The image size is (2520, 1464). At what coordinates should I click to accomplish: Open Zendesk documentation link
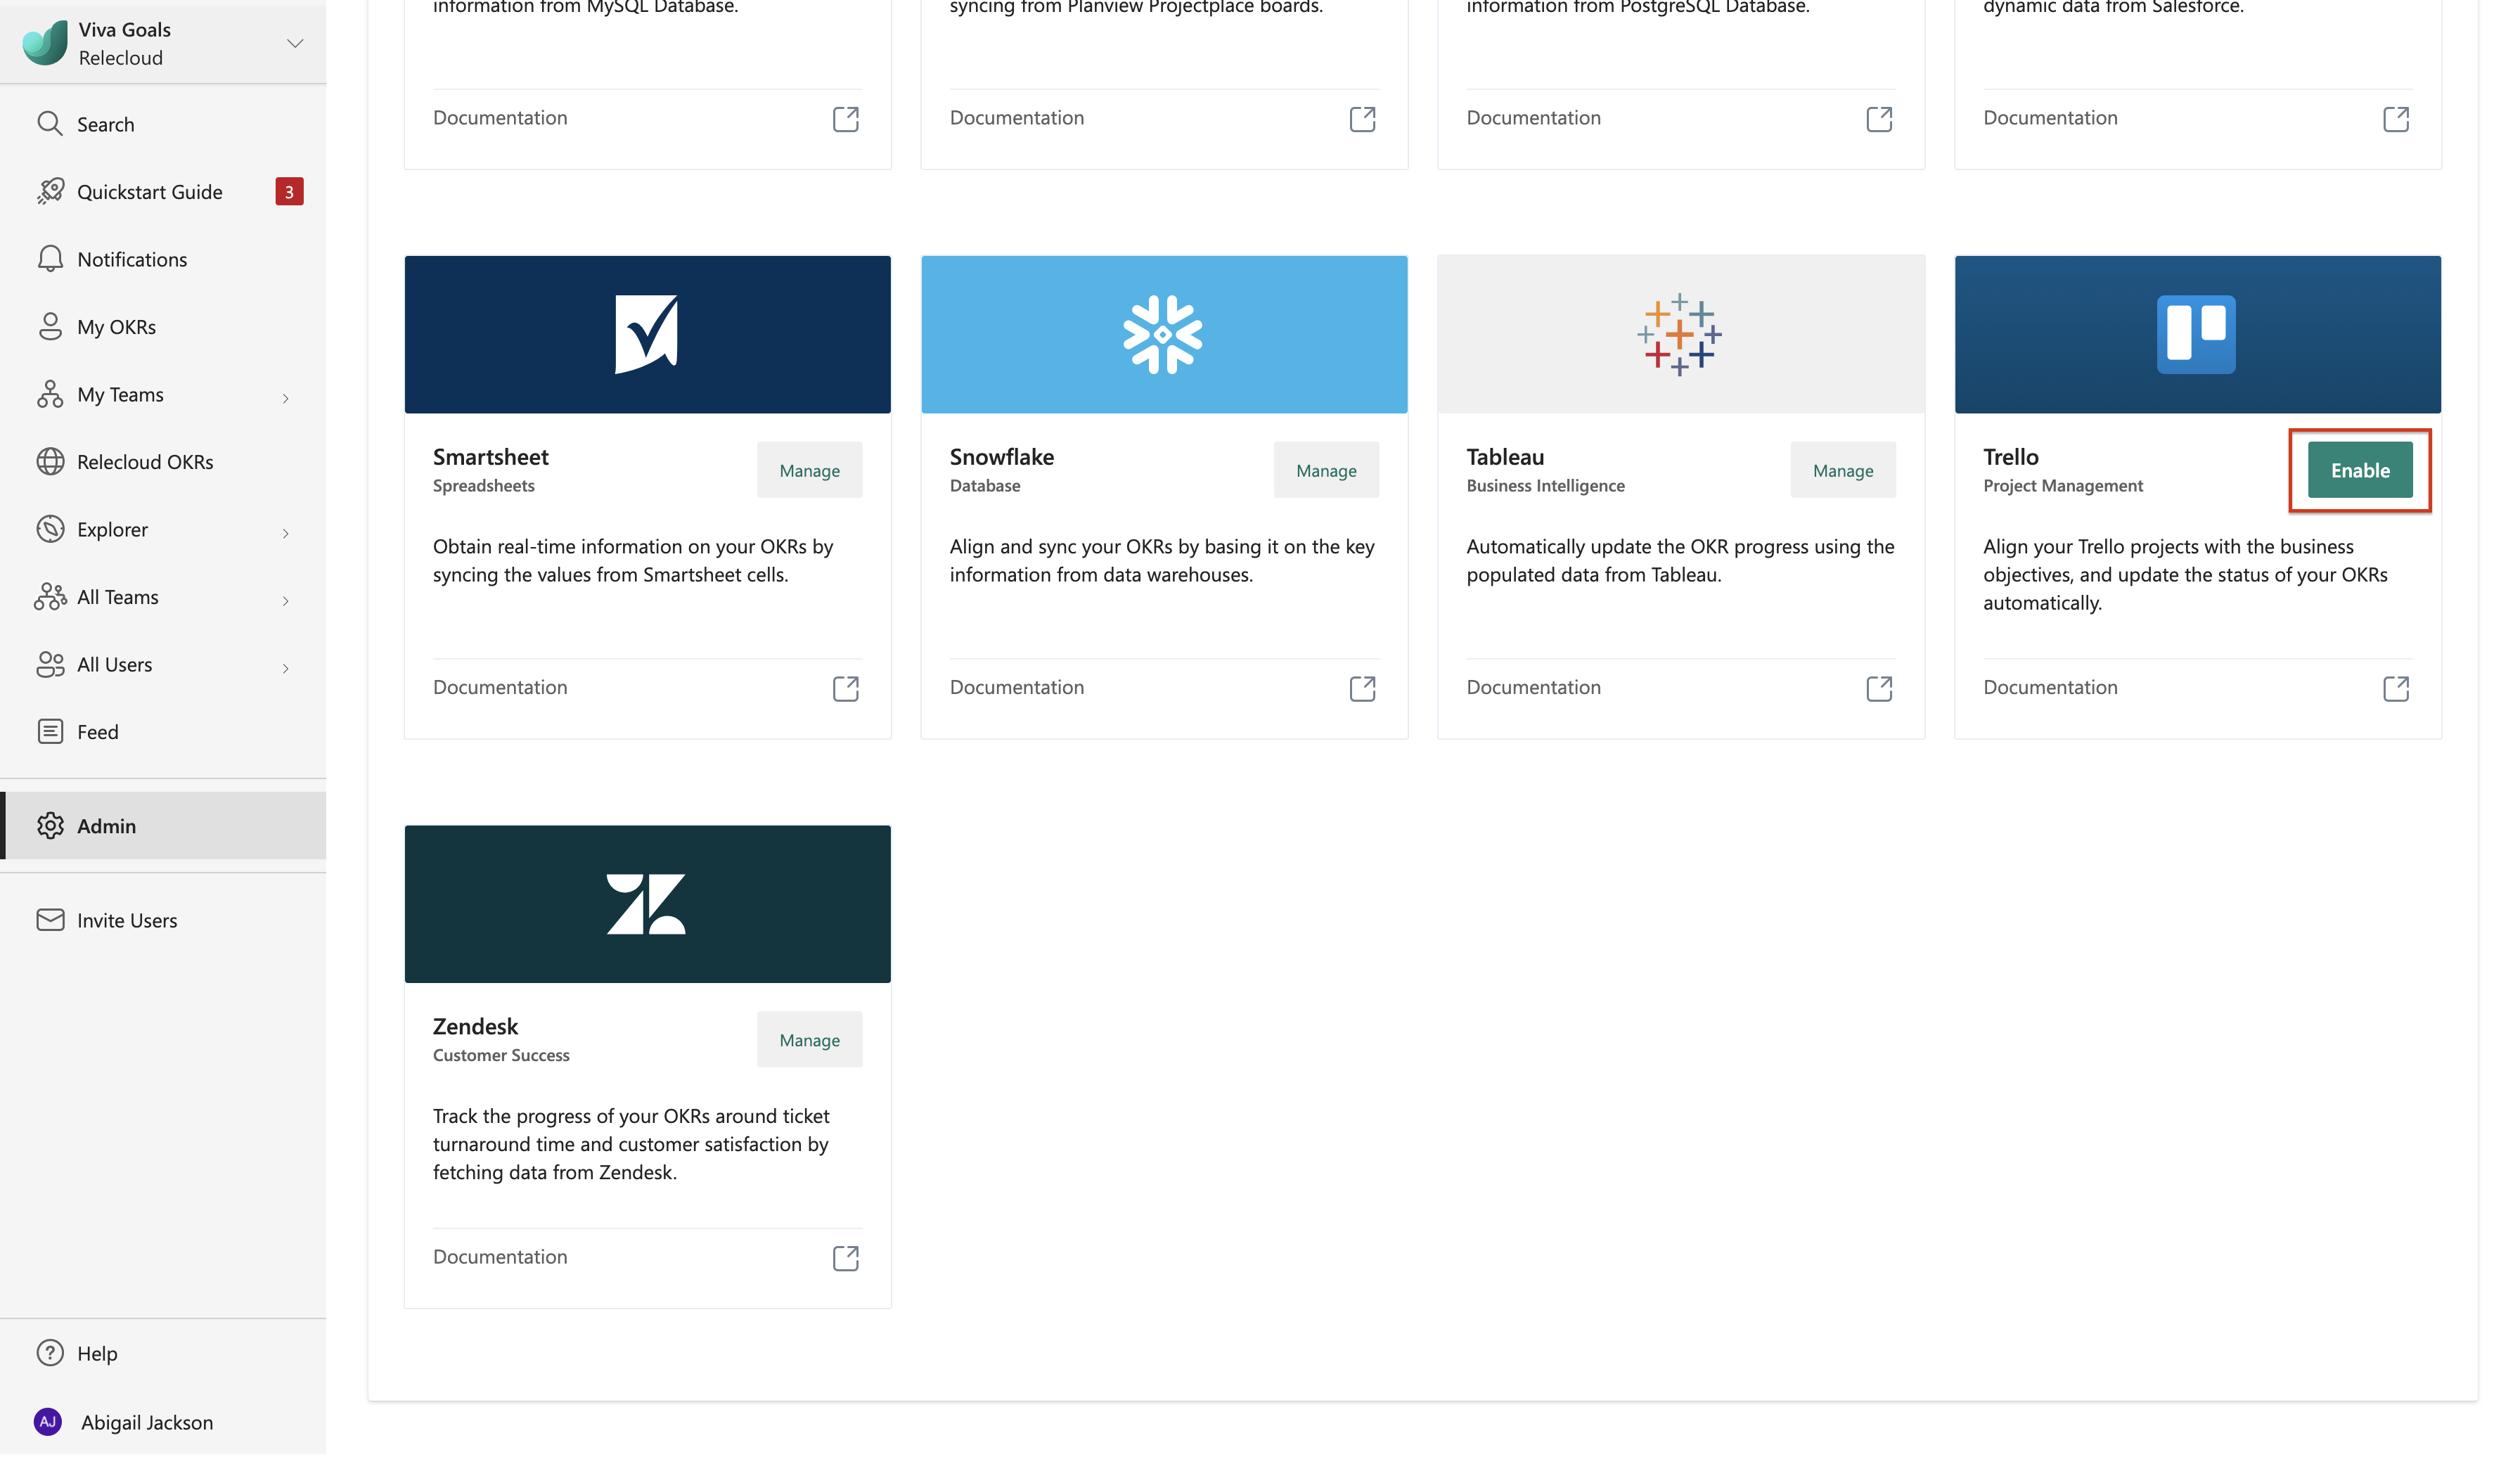click(x=845, y=1255)
